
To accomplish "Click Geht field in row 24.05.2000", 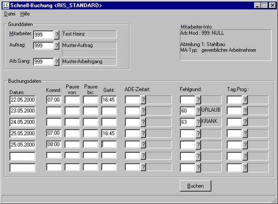I will click(109, 122).
